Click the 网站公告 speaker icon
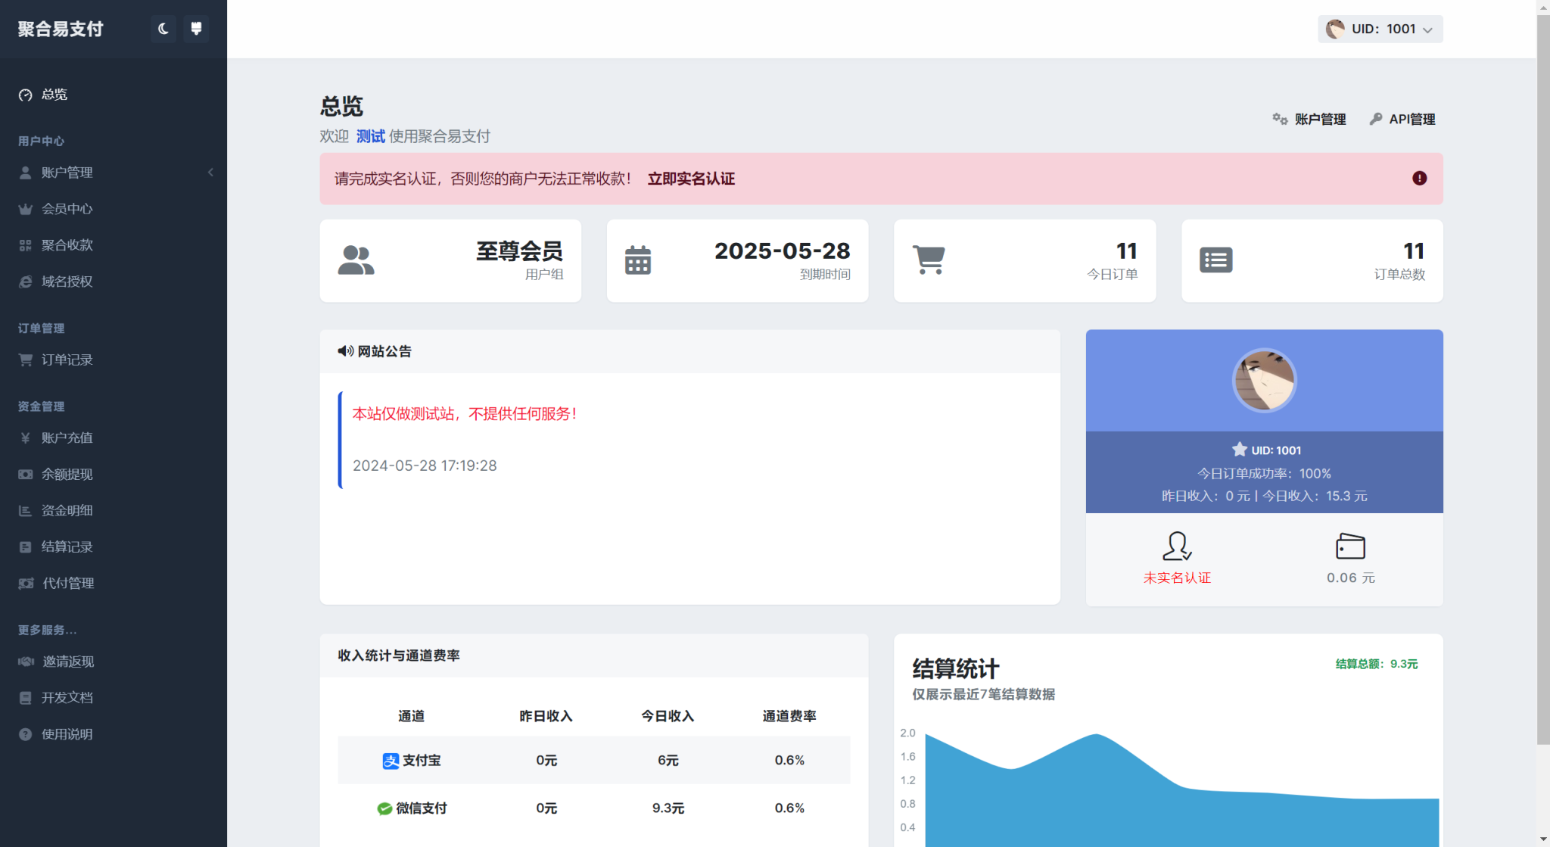This screenshot has width=1550, height=847. click(x=345, y=350)
